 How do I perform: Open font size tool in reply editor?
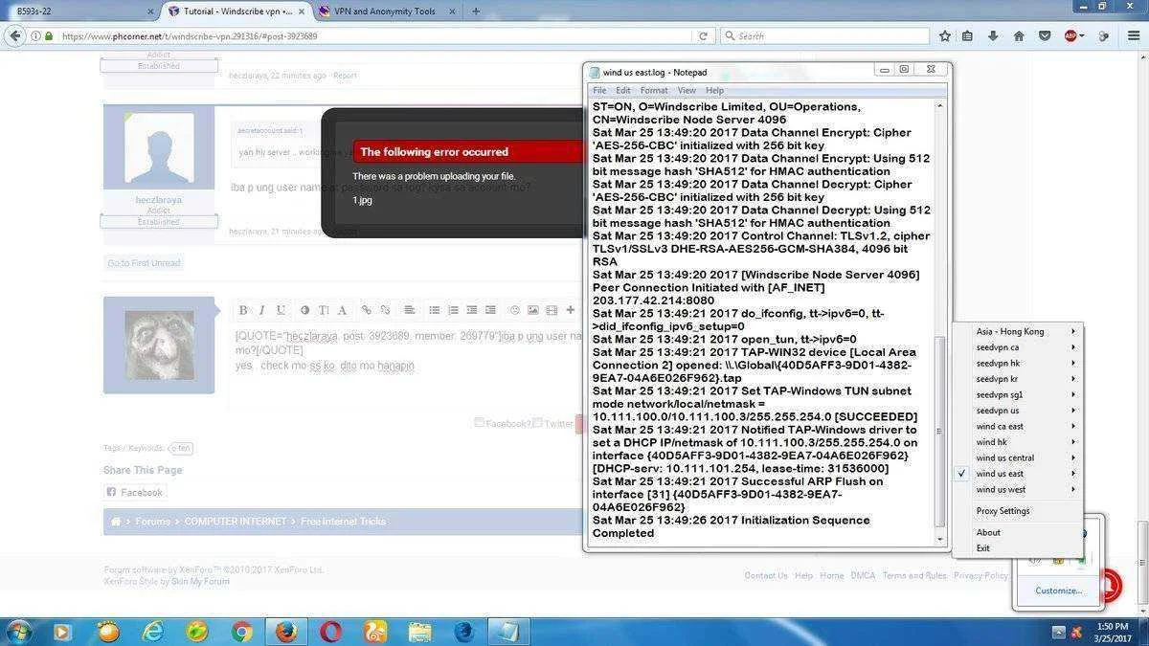click(x=324, y=310)
